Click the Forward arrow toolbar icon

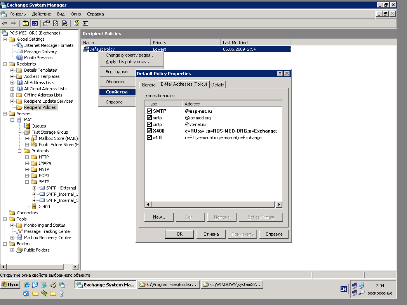click(x=14, y=23)
